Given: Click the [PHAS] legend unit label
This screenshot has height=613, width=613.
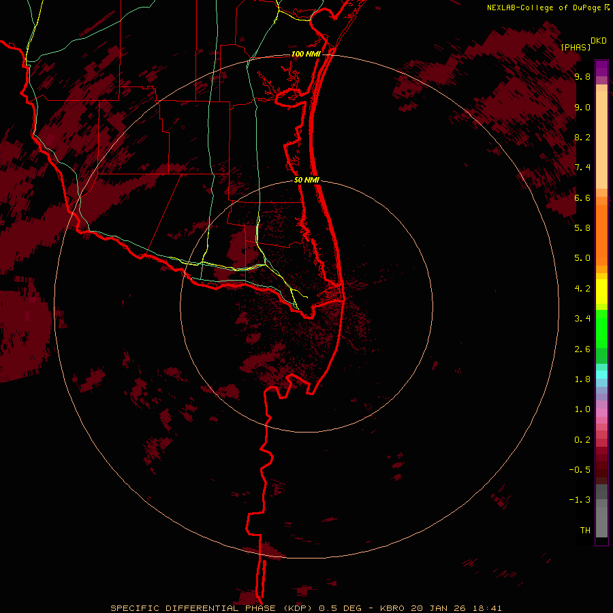Looking at the screenshot, I should pyautogui.click(x=576, y=47).
